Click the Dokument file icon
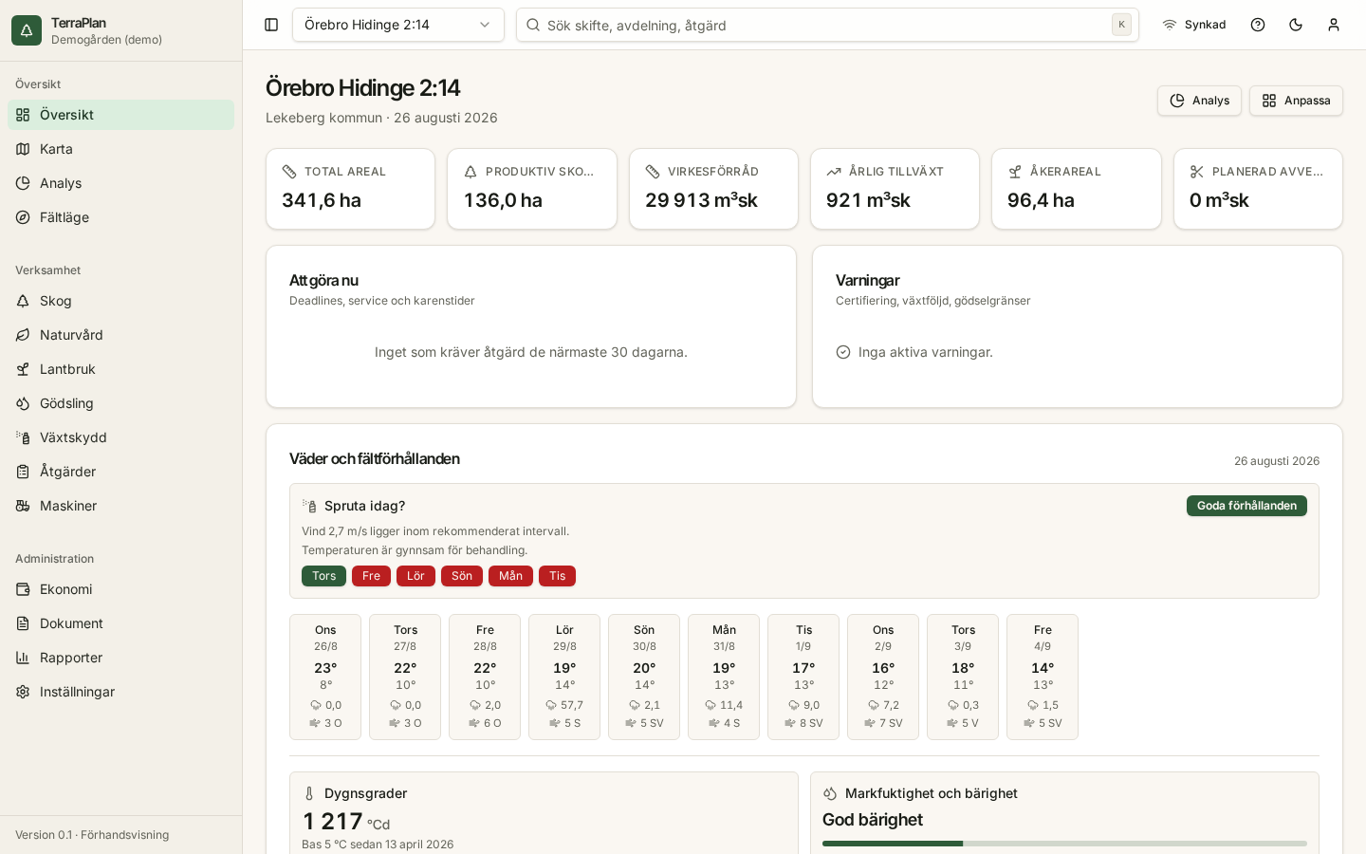Image resolution: width=1366 pixels, height=854 pixels. click(23, 623)
